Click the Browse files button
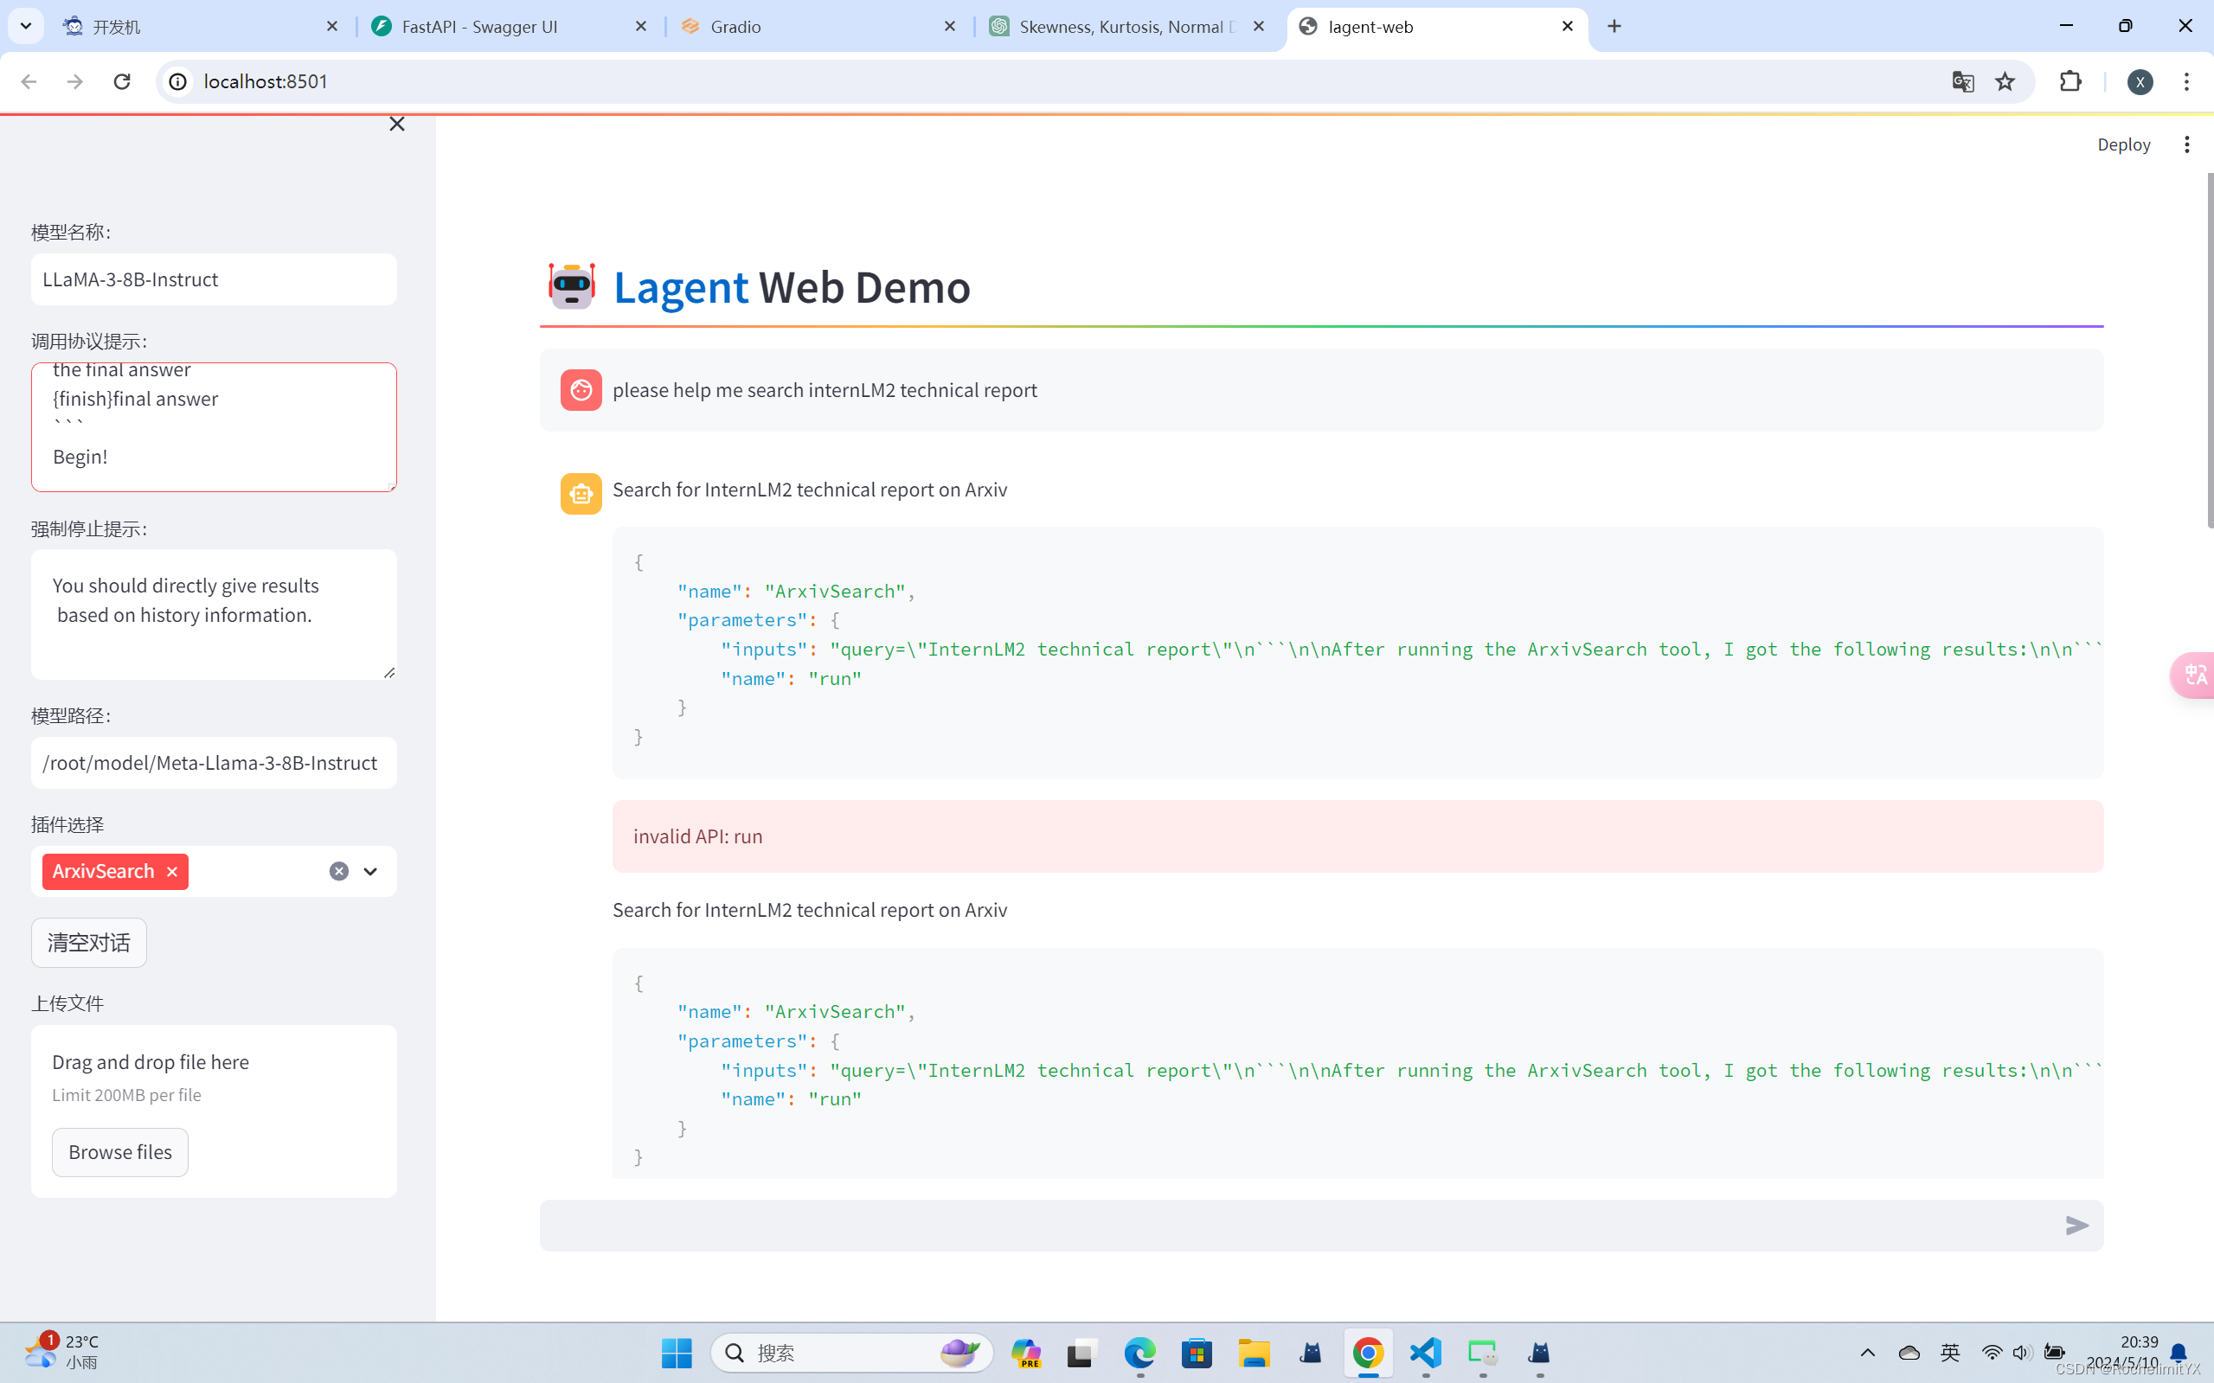Viewport: 2214px width, 1383px height. click(x=120, y=1151)
